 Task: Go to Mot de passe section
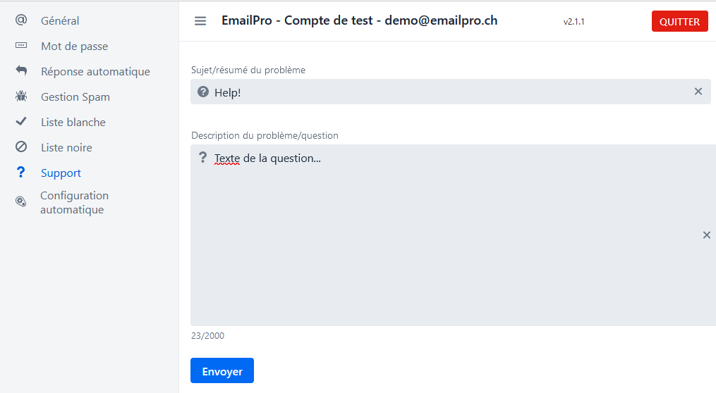75,46
